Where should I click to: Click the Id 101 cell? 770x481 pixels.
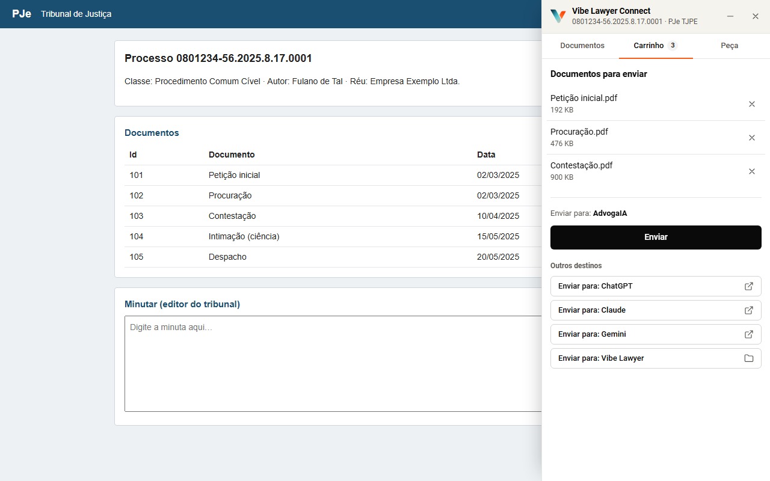[136, 176]
